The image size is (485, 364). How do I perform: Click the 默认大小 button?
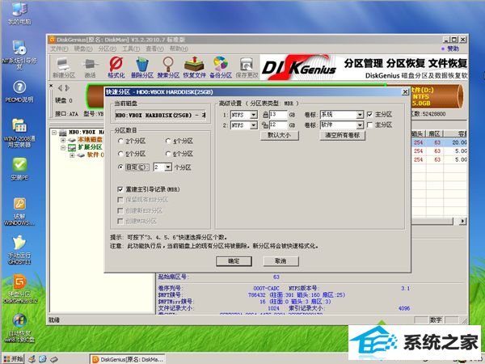[280, 135]
